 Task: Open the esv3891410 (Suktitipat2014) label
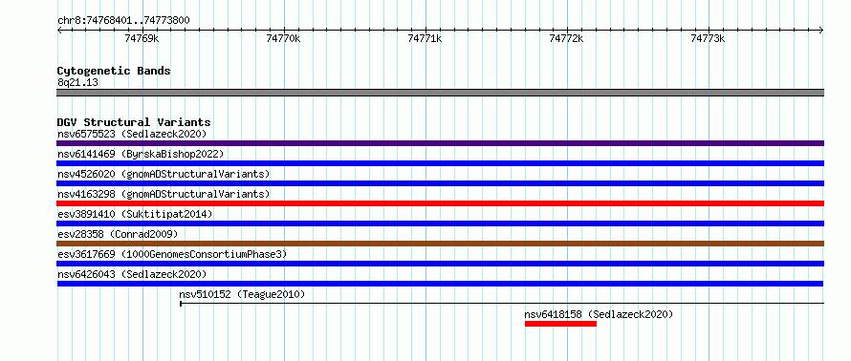point(135,214)
